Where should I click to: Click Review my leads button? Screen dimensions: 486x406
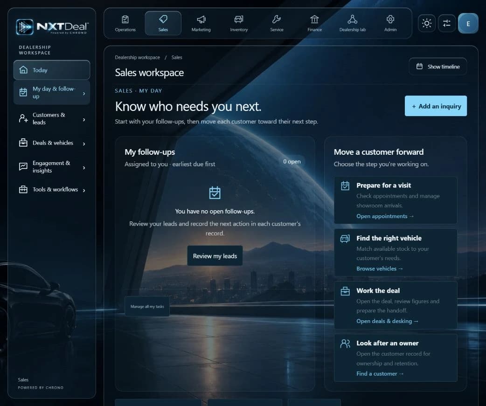point(215,256)
